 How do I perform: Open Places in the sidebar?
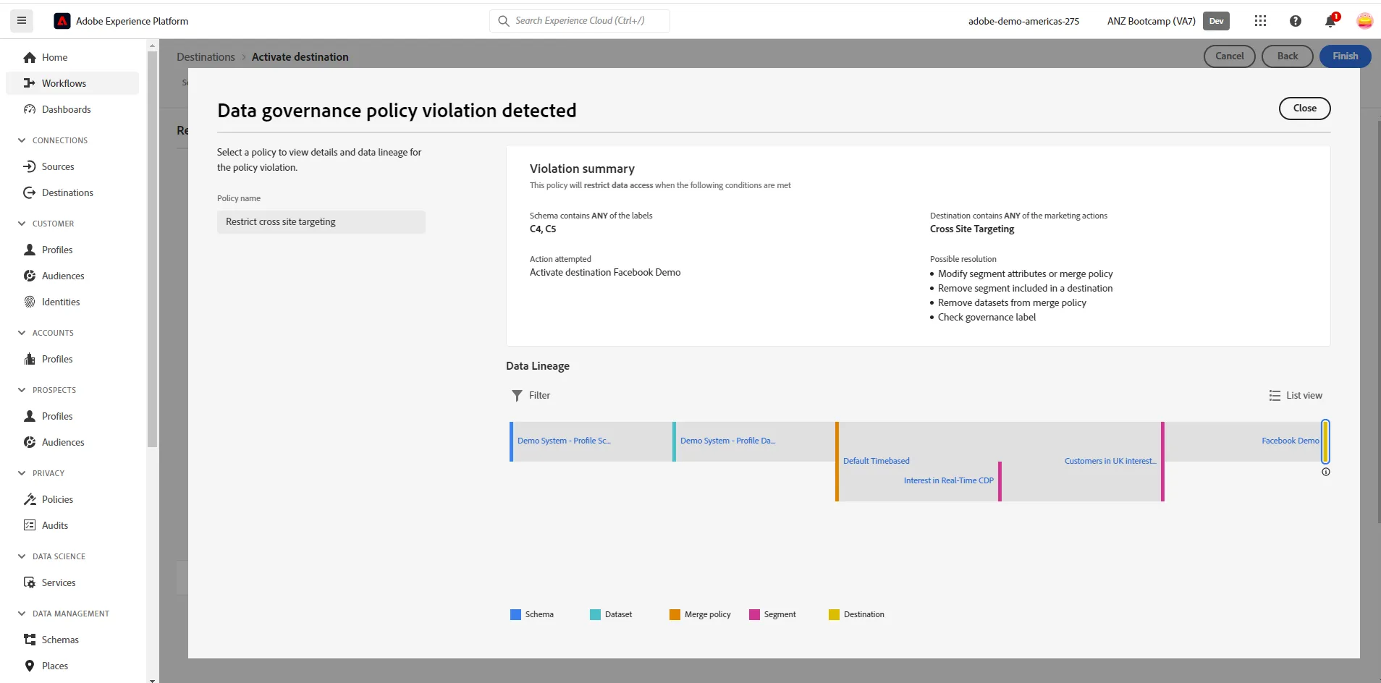[72, 666]
